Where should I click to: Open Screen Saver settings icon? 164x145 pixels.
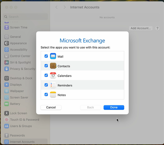7,98
